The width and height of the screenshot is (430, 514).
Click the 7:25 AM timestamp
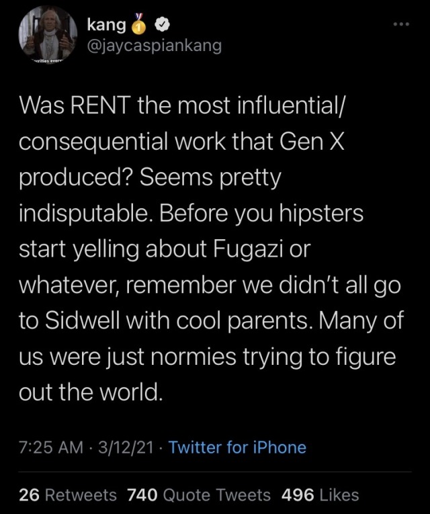(51, 447)
